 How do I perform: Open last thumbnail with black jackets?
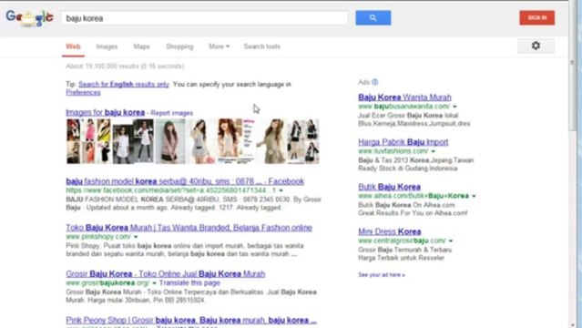[303, 141]
